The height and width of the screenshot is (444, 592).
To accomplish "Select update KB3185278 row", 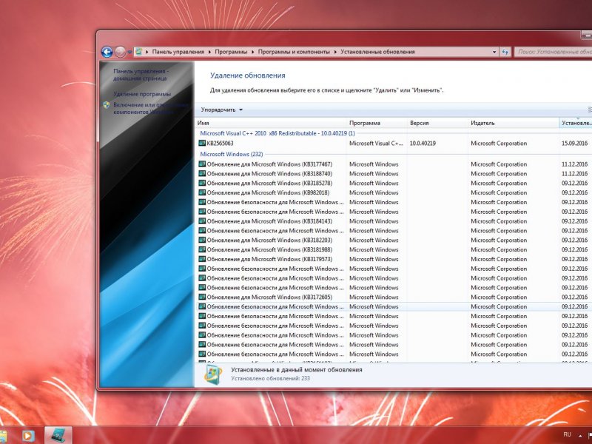I will [x=394, y=183].
